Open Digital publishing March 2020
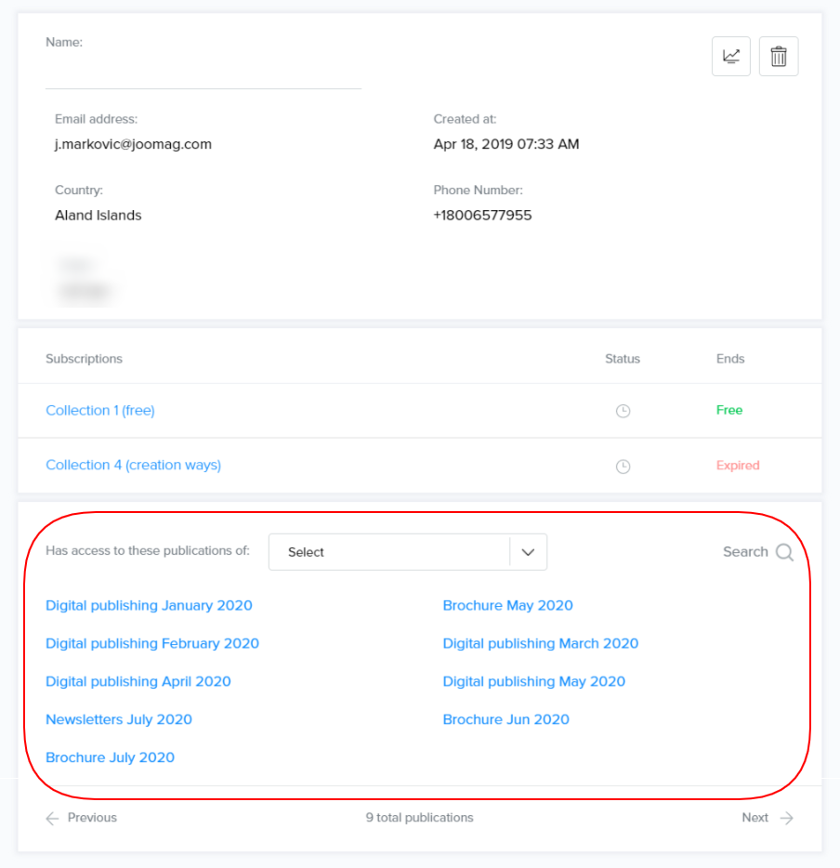Screen dimensions: 840x868 541,644
